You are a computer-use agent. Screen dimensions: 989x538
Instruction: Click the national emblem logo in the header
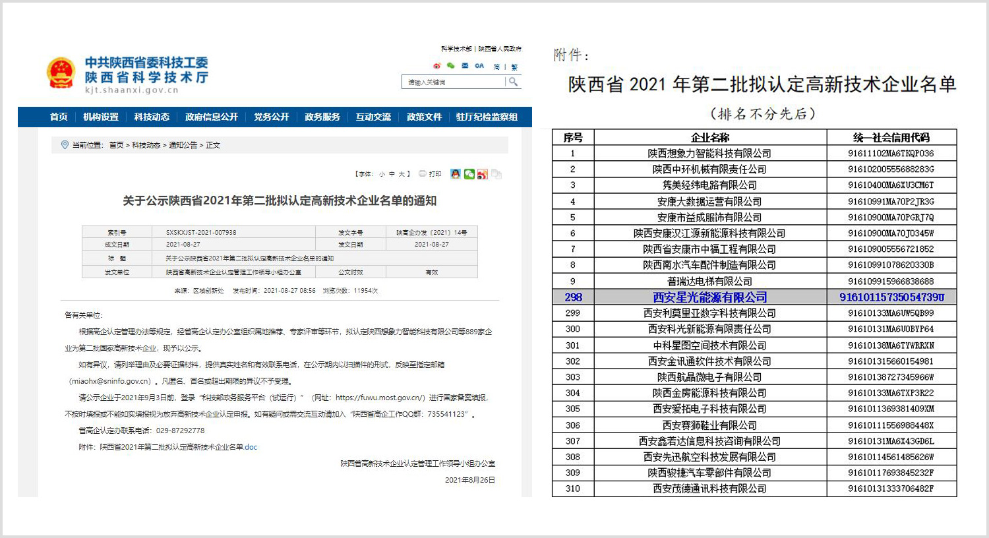61,73
